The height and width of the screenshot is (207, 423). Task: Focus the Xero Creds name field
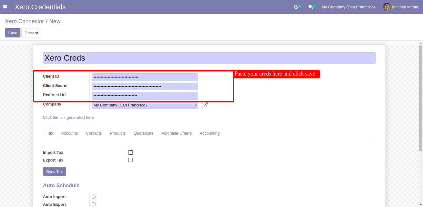[209, 58]
